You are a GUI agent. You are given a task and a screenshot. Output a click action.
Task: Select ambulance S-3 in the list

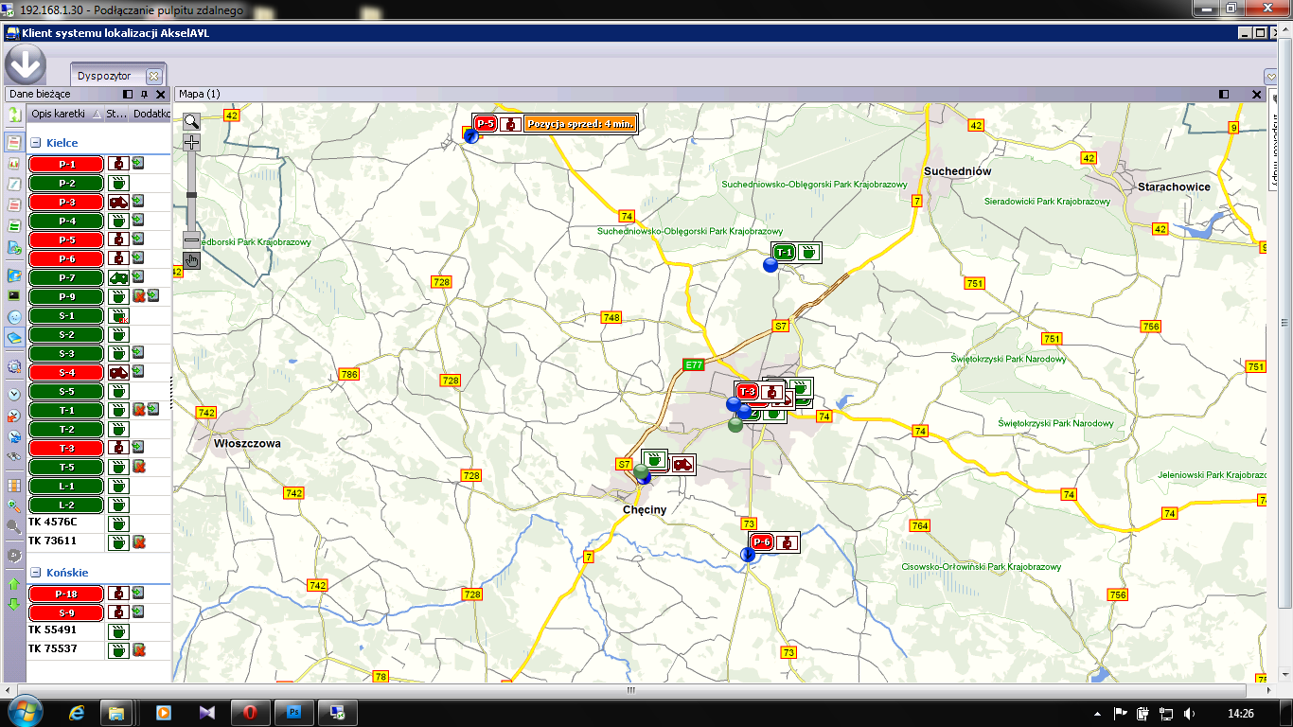[66, 353]
